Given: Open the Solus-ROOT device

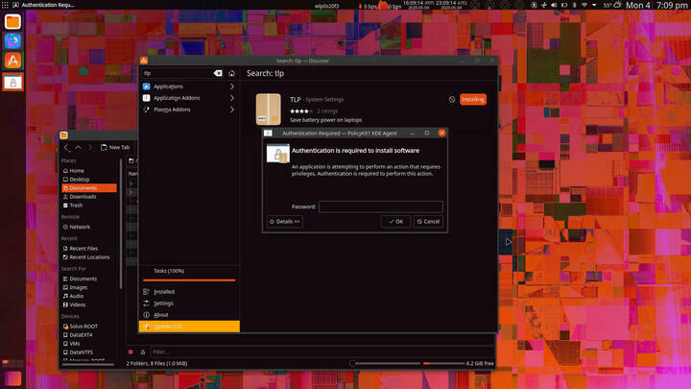Looking at the screenshot, I should tap(89, 327).
